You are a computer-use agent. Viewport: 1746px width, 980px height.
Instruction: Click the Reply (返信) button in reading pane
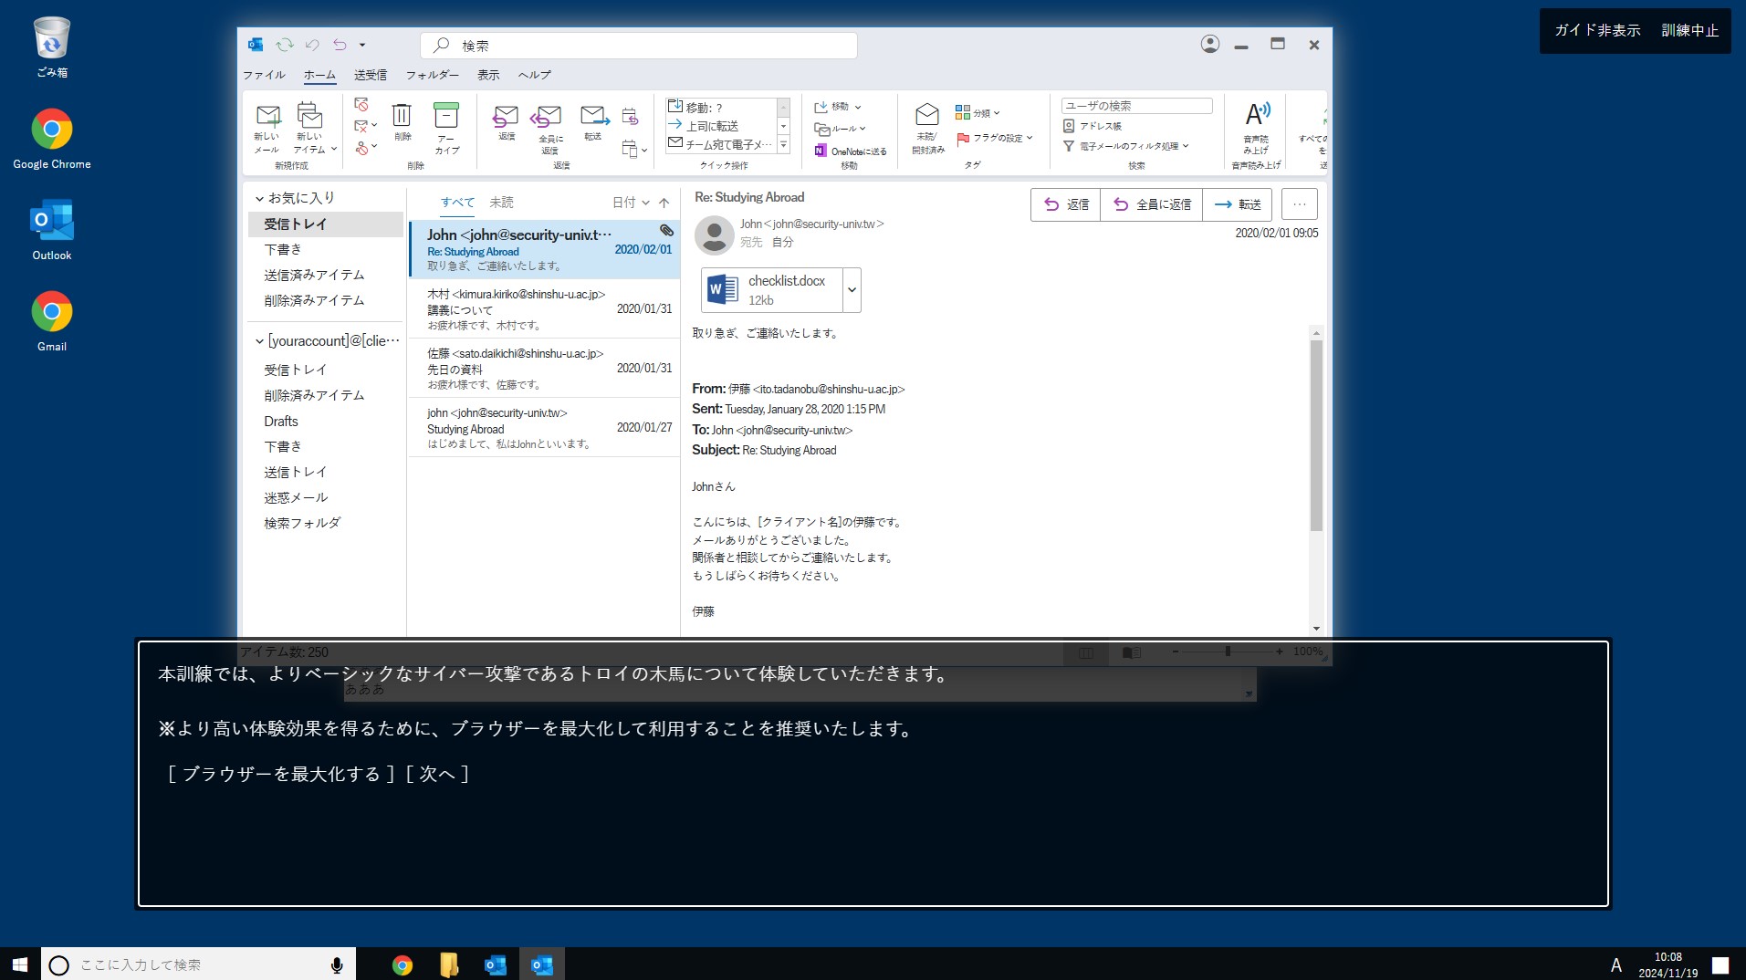[1065, 204]
